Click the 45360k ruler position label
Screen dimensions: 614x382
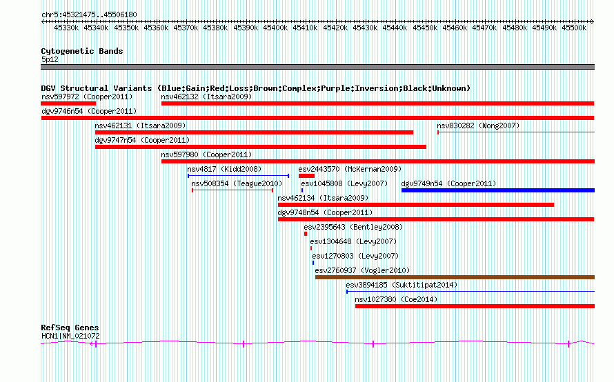point(156,28)
